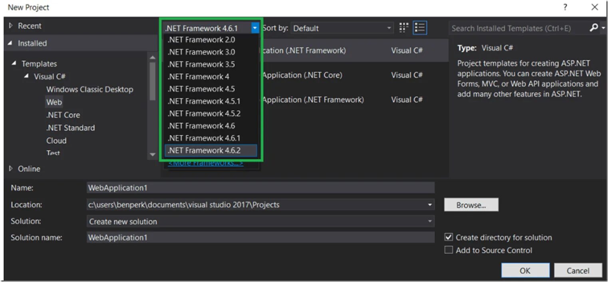Screen dimensions: 608x282
Task: Select the Web template category
Action: pyautogui.click(x=54, y=102)
